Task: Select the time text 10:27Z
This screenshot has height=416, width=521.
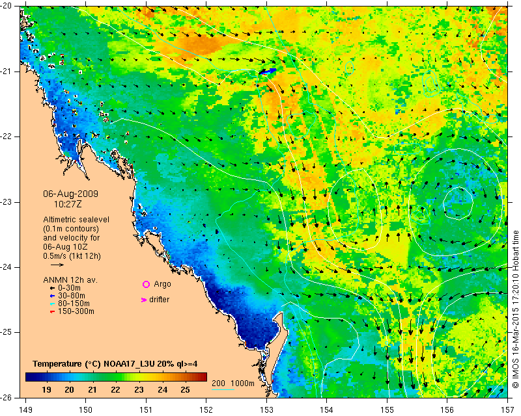Action: [68, 204]
